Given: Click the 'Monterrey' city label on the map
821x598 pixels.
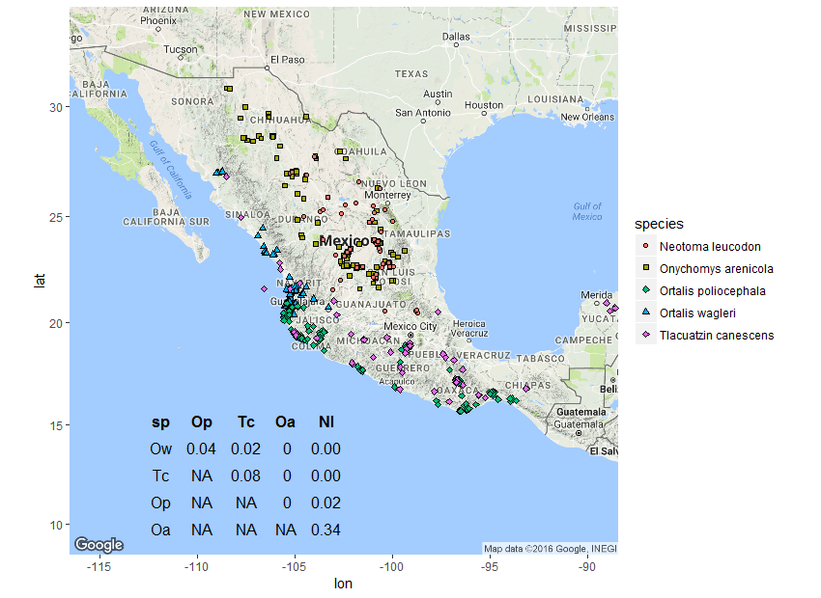Looking at the screenshot, I should [387, 195].
